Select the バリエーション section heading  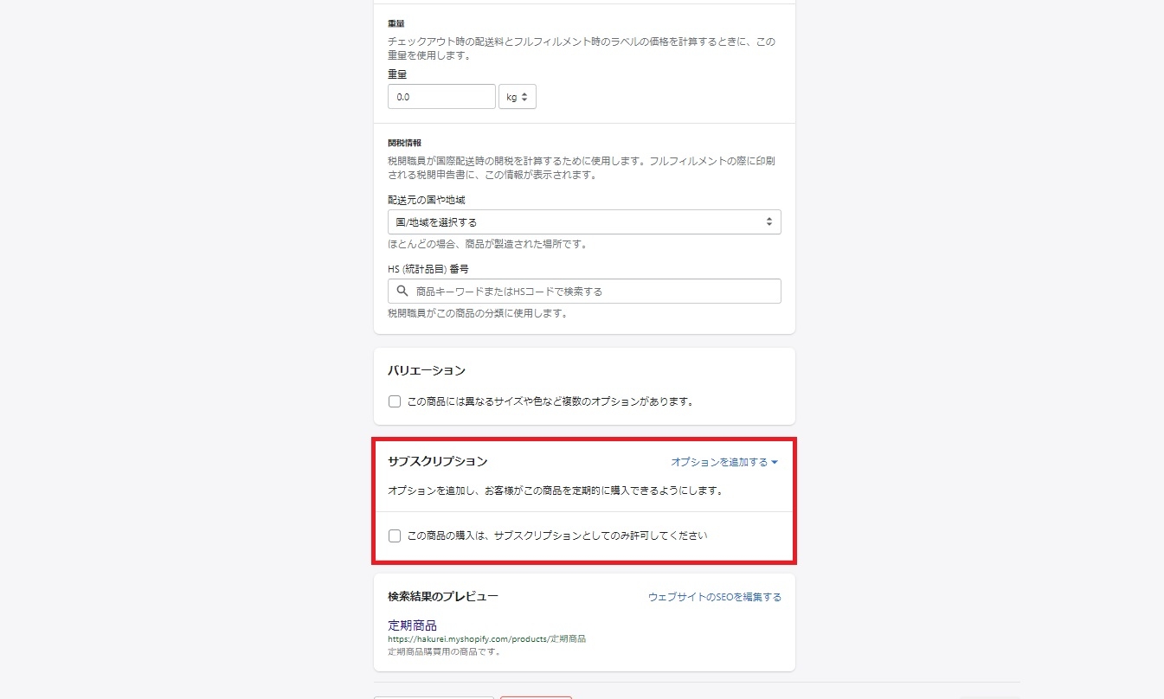click(x=426, y=370)
